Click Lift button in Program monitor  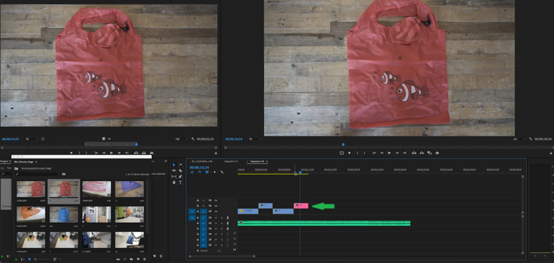tap(414, 153)
